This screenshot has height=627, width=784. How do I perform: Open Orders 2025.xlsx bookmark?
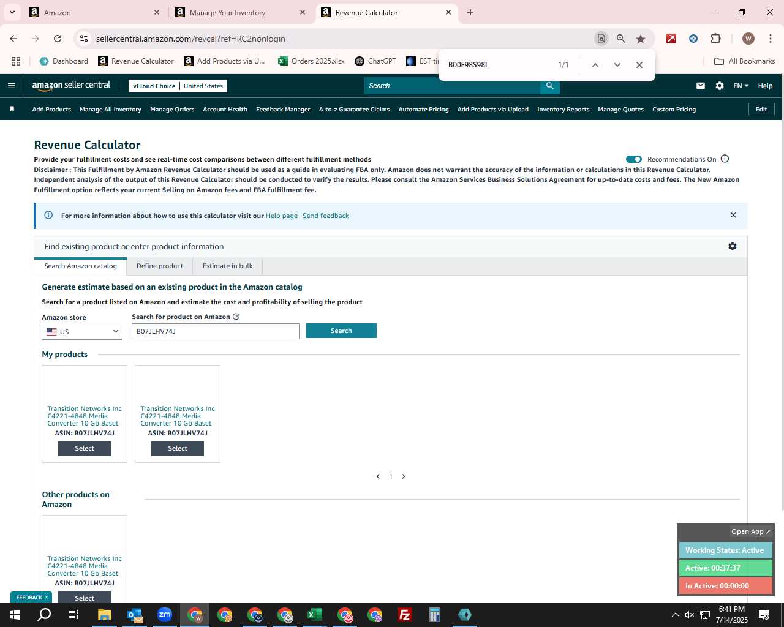(x=311, y=61)
